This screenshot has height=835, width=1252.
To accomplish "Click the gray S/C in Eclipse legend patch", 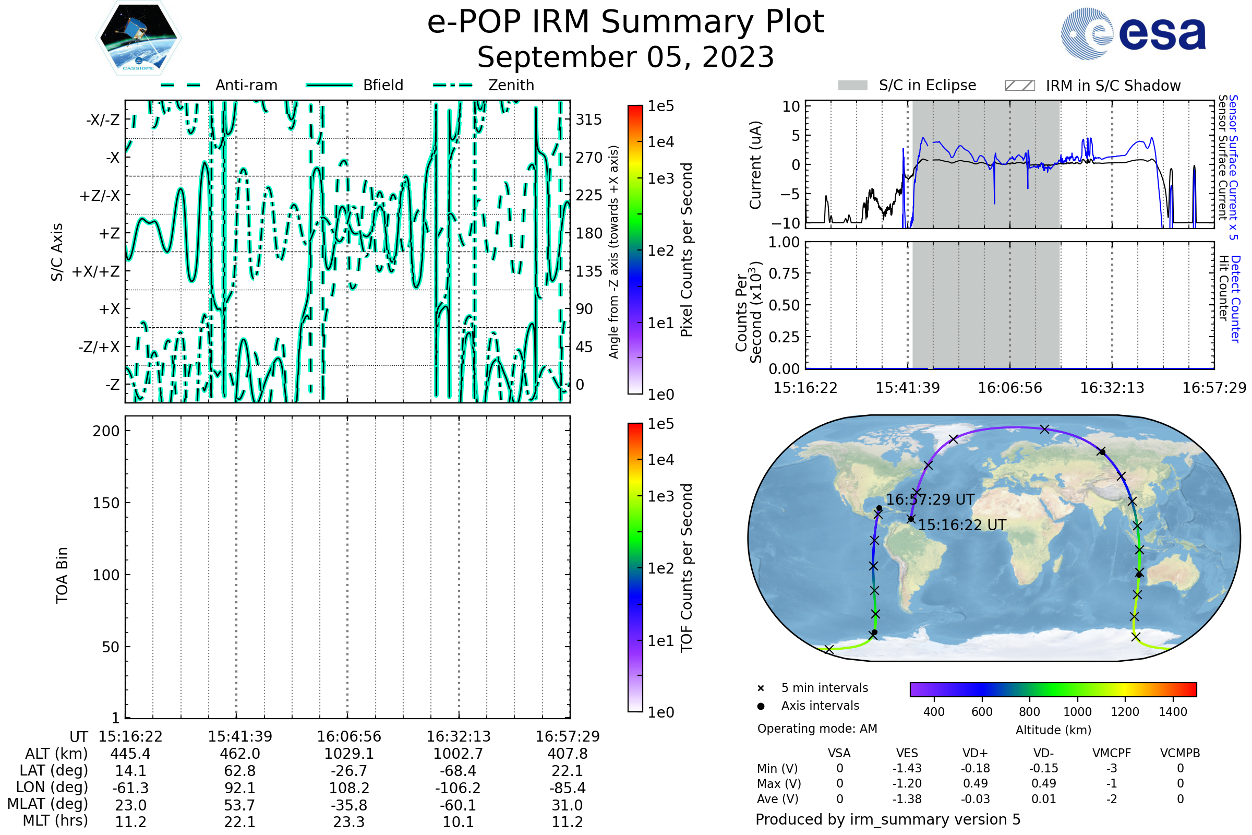I will (x=852, y=86).
